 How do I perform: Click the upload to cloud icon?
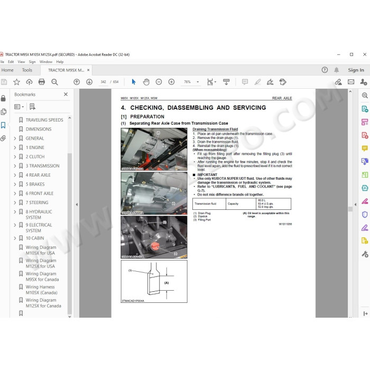point(29,82)
